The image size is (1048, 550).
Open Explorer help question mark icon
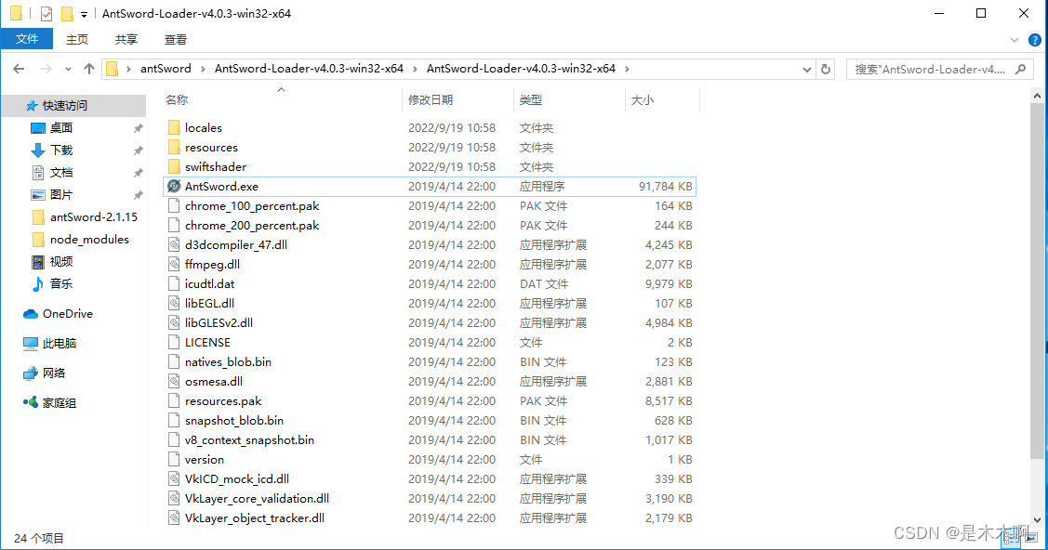point(1035,40)
